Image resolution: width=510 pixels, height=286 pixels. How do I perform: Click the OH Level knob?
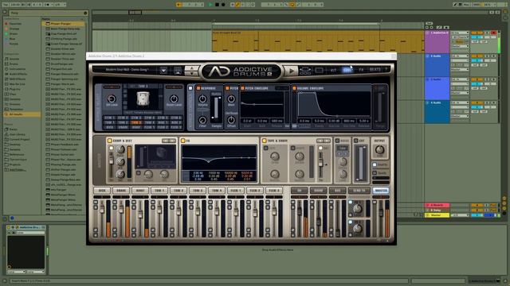click(x=112, y=98)
